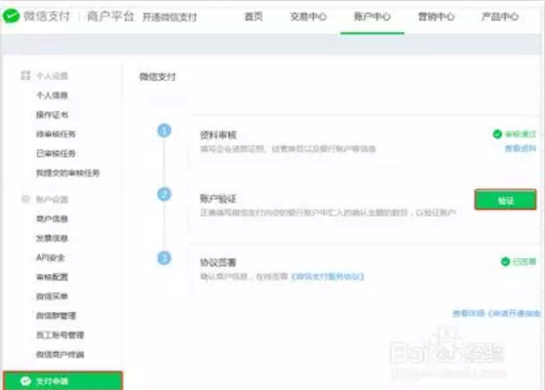Image resolution: width=545 pixels, height=390 pixels.
Task: Open 微信买单 in the sidebar
Action: point(52,296)
